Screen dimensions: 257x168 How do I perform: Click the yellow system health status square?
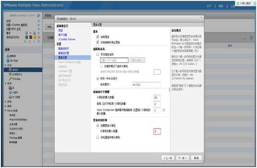(35, 37)
